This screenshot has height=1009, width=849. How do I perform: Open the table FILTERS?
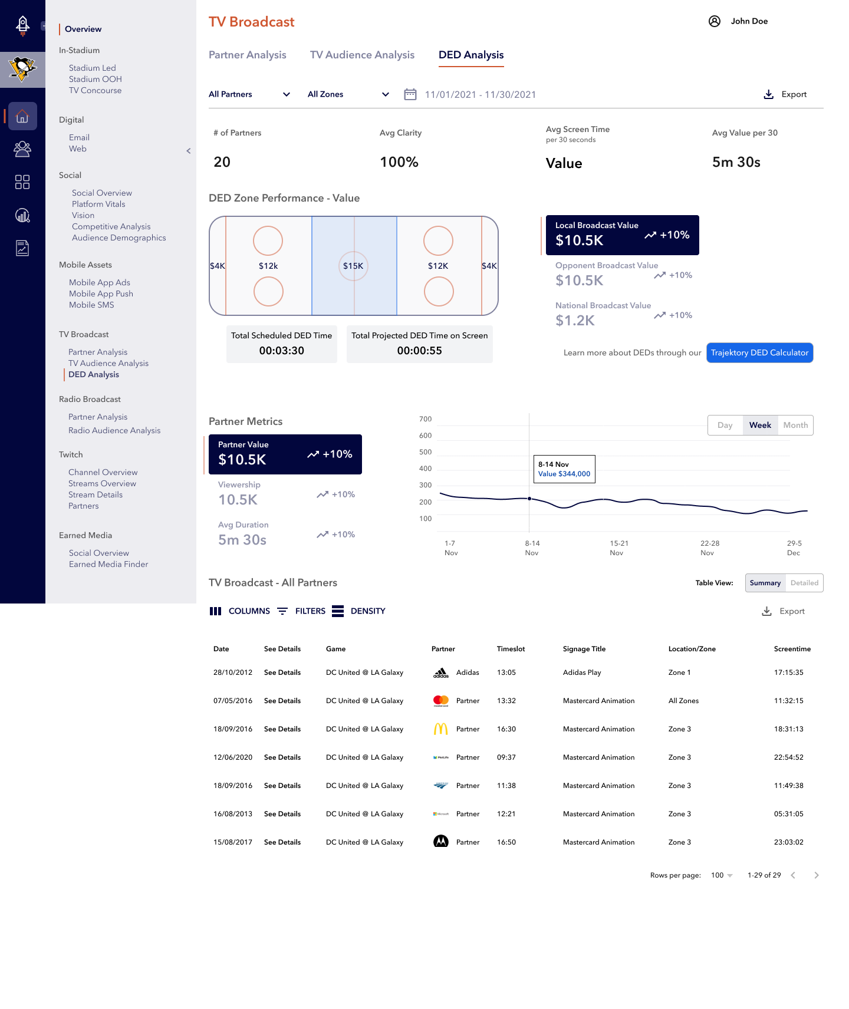click(301, 611)
